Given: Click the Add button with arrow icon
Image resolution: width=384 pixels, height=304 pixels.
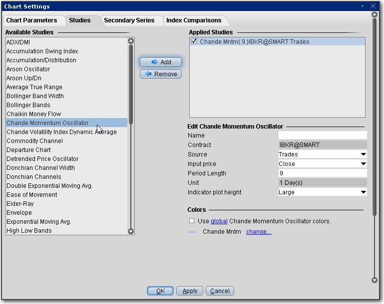Looking at the screenshot, I should pyautogui.click(x=160, y=62).
